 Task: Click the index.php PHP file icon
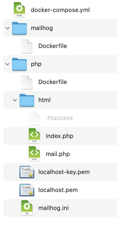[x=34, y=136]
